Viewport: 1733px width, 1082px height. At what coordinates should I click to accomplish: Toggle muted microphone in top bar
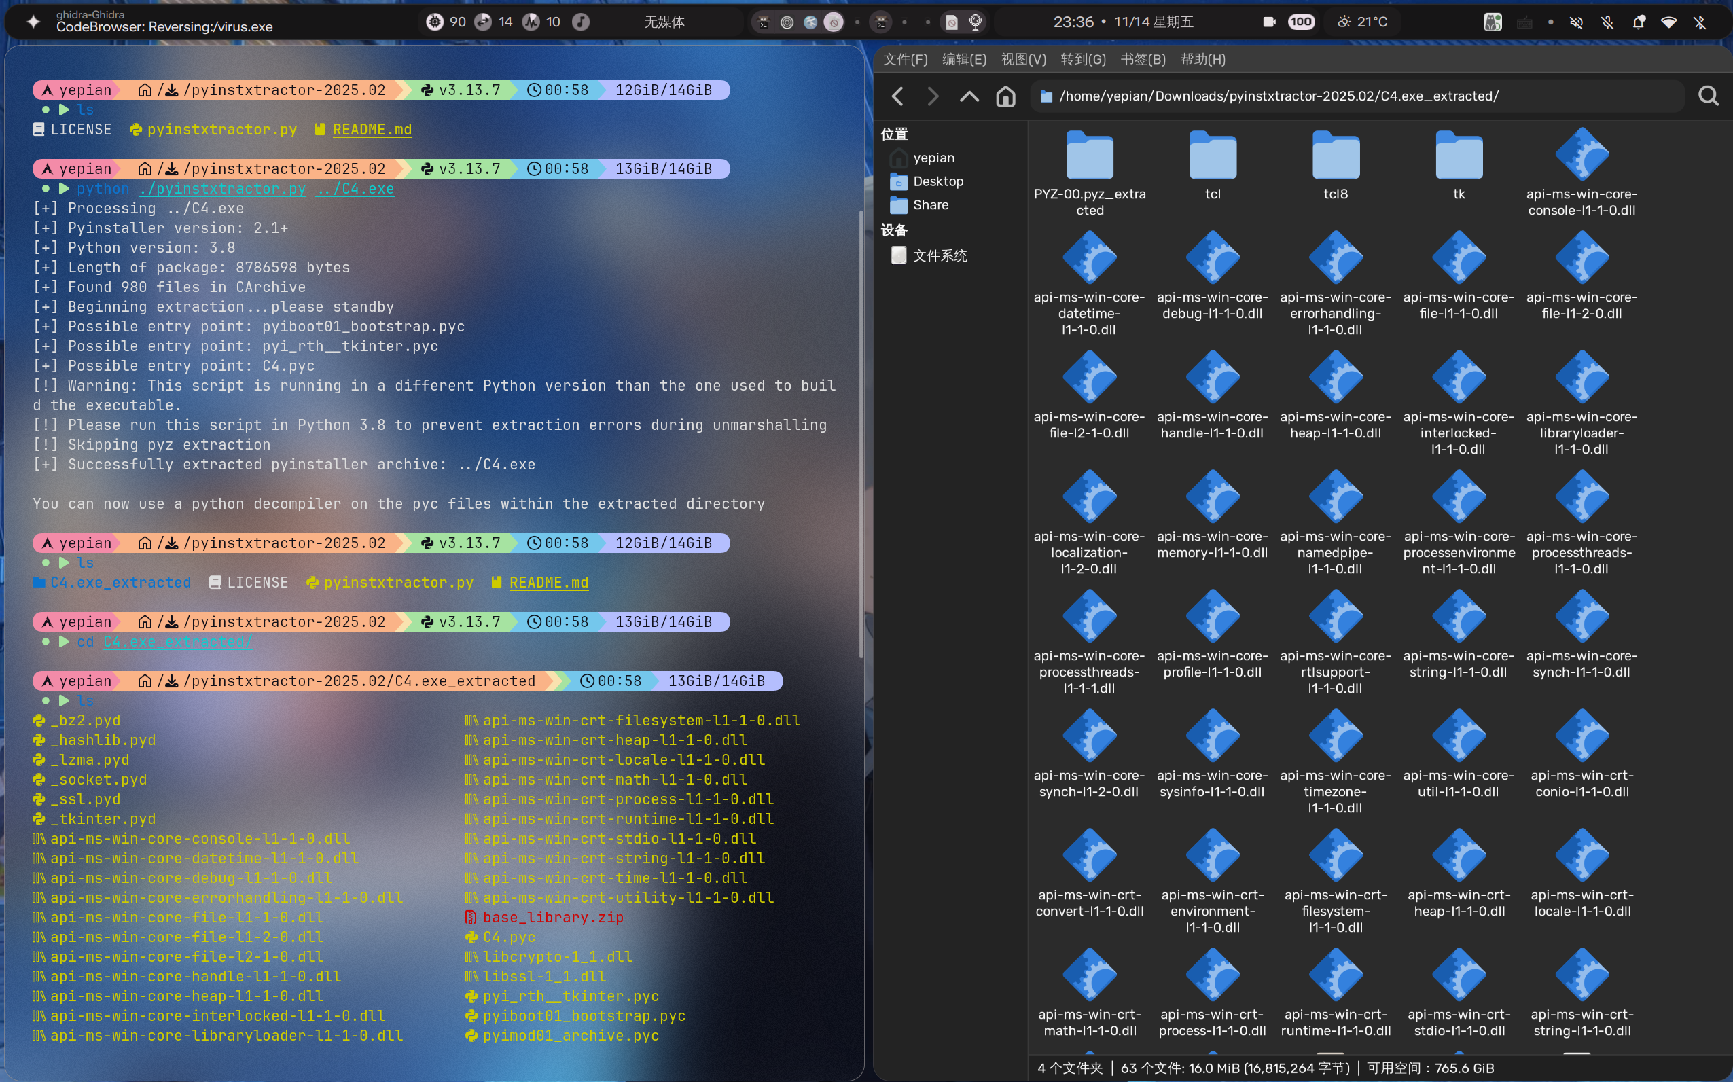[x=1608, y=22]
